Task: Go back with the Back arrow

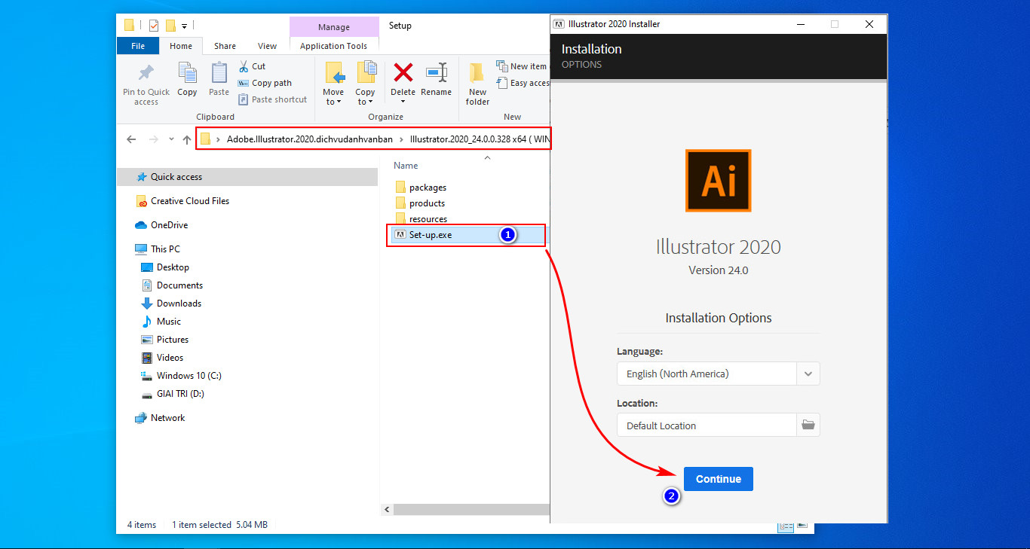Action: point(131,139)
